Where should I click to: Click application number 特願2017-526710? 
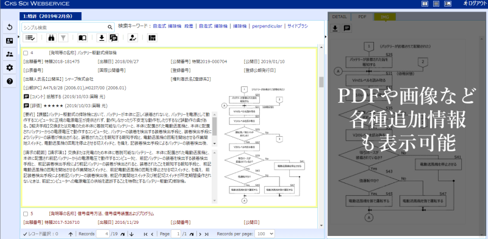coord(62,222)
